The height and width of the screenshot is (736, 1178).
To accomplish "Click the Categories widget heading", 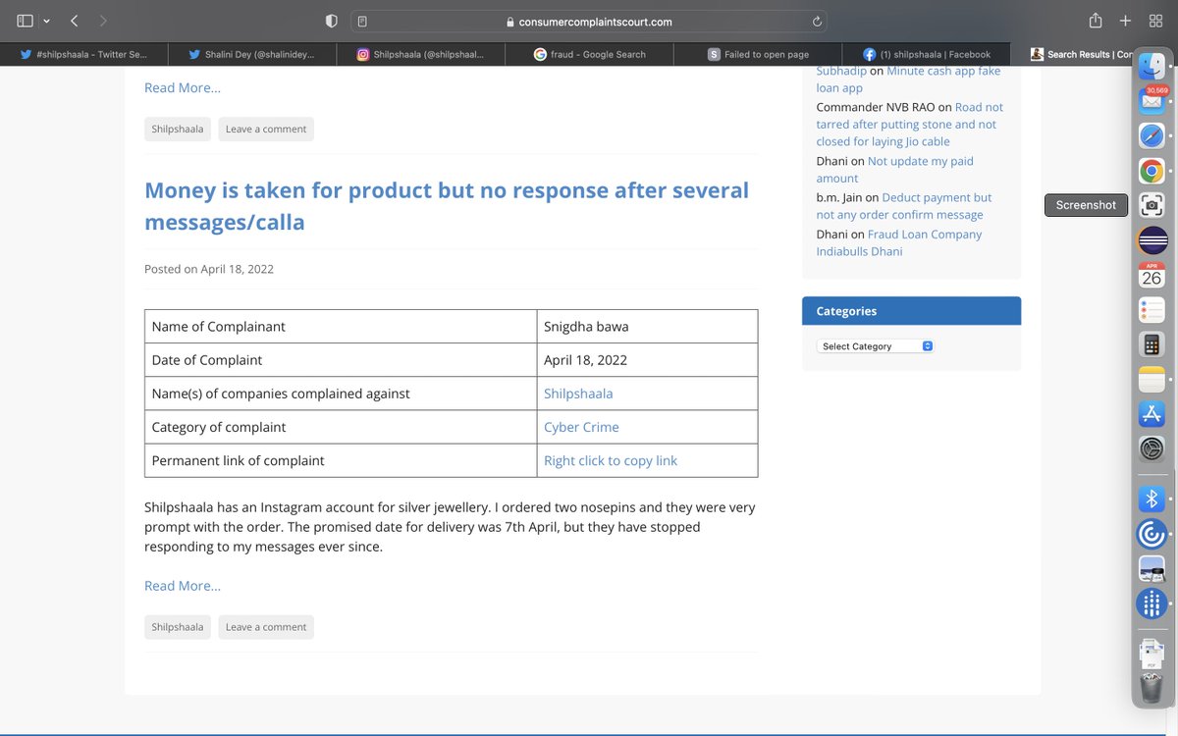I will tap(911, 311).
